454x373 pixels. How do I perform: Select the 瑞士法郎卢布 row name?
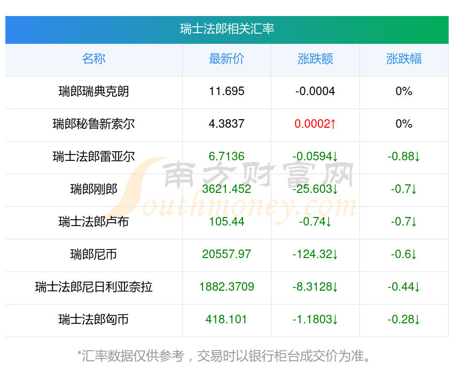(93, 222)
